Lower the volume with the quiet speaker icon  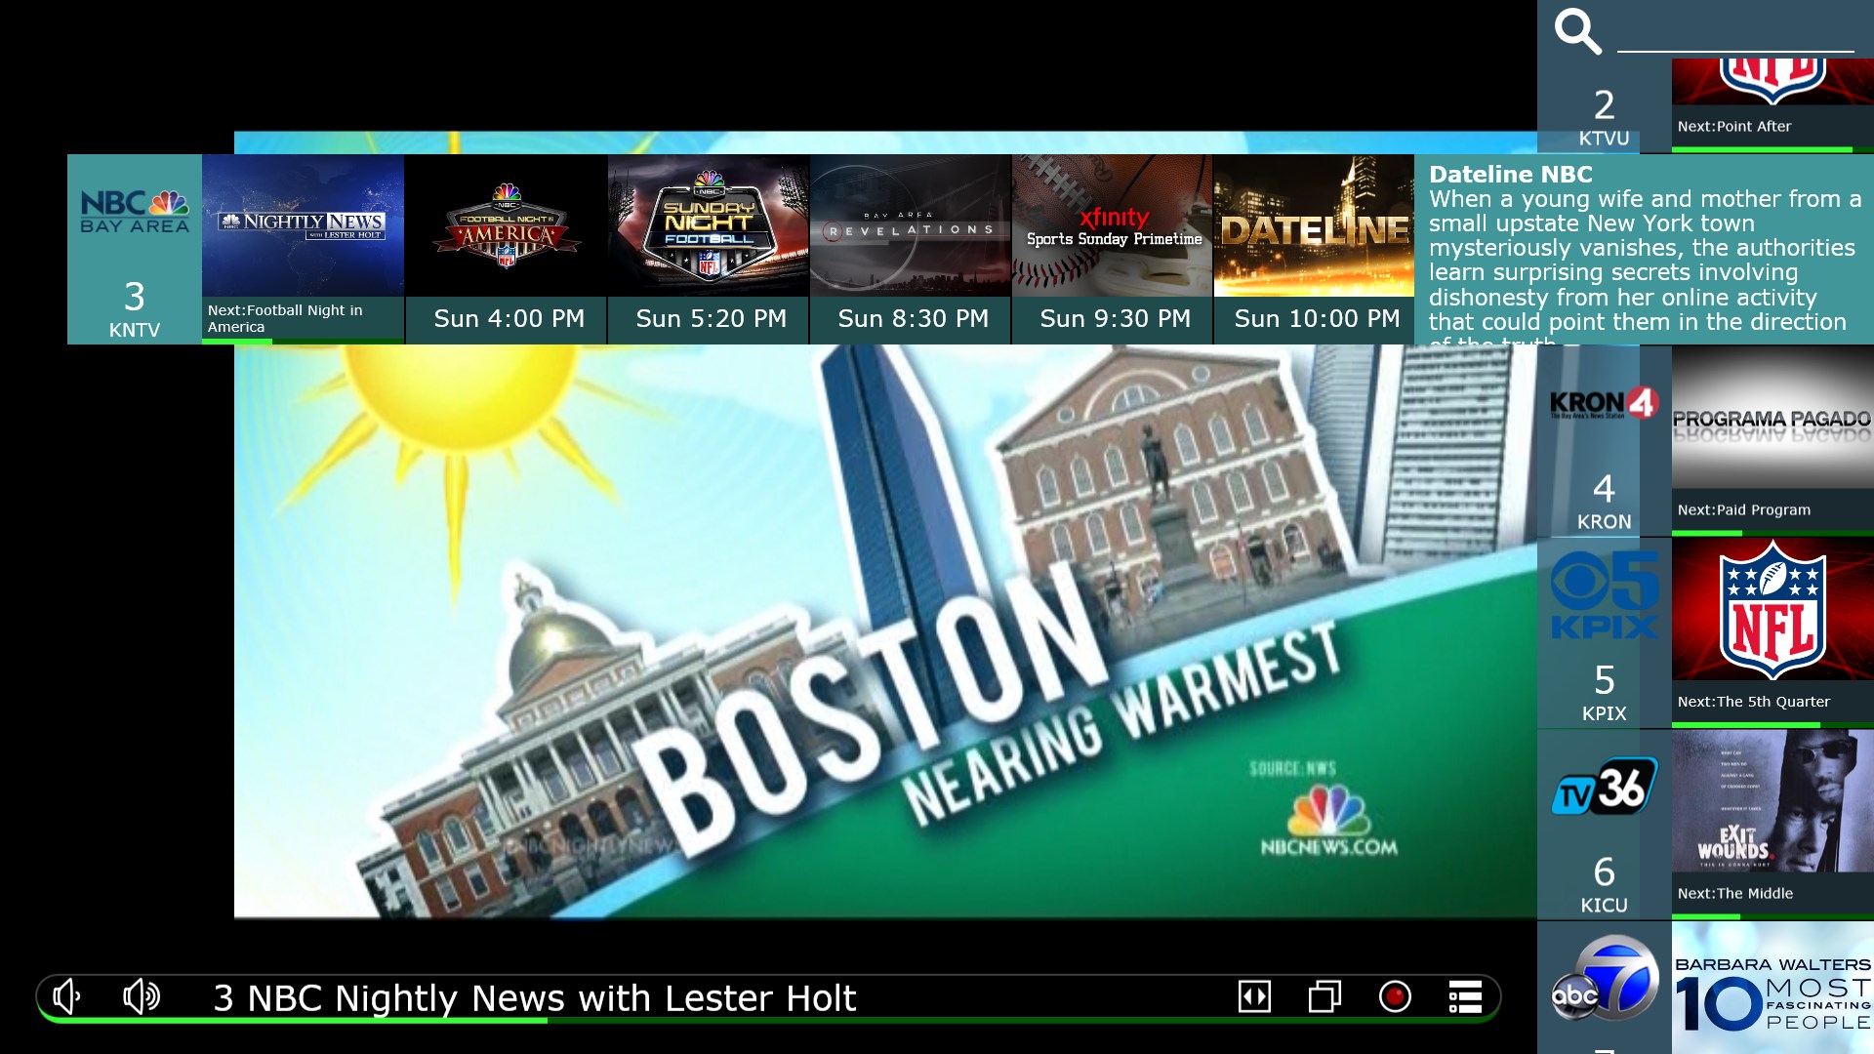(65, 997)
